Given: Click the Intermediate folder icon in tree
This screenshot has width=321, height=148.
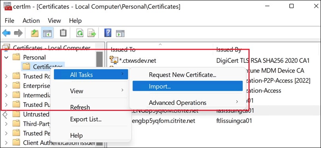Looking at the screenshot, I should pyautogui.click(x=16, y=95).
